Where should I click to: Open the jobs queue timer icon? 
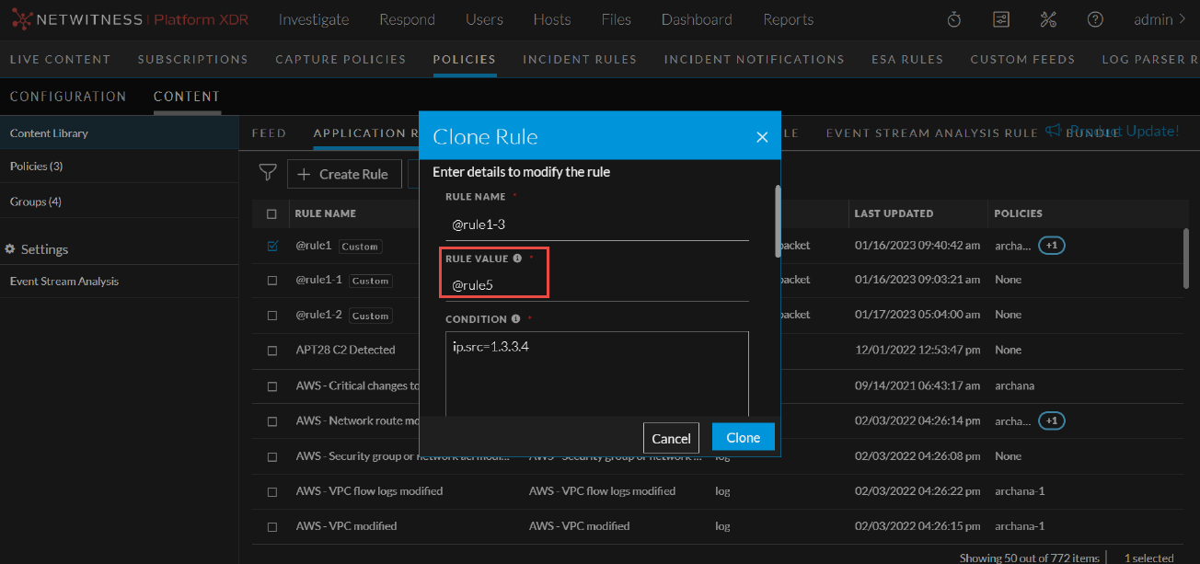coord(953,18)
